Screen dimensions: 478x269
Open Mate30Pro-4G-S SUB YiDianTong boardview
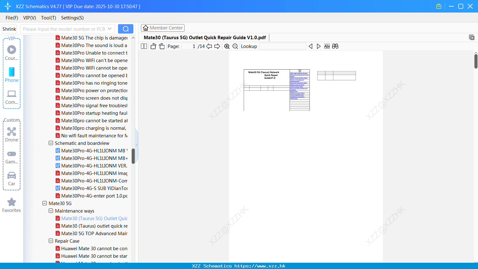(92, 188)
